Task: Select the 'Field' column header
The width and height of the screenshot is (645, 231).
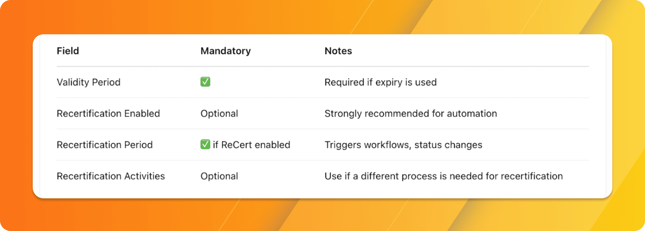Action: tap(68, 51)
